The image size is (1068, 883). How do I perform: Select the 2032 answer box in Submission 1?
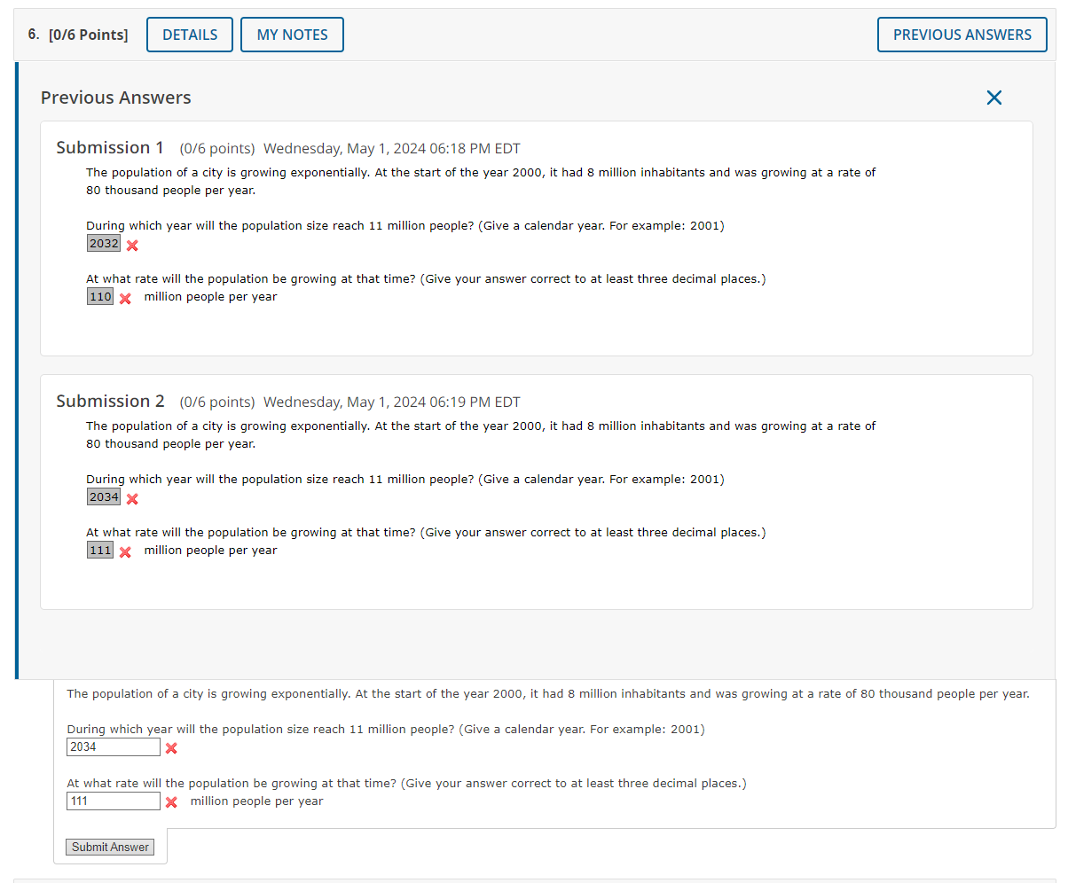[103, 243]
